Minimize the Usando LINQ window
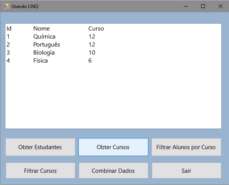229x185 pixels. (x=186, y=6)
